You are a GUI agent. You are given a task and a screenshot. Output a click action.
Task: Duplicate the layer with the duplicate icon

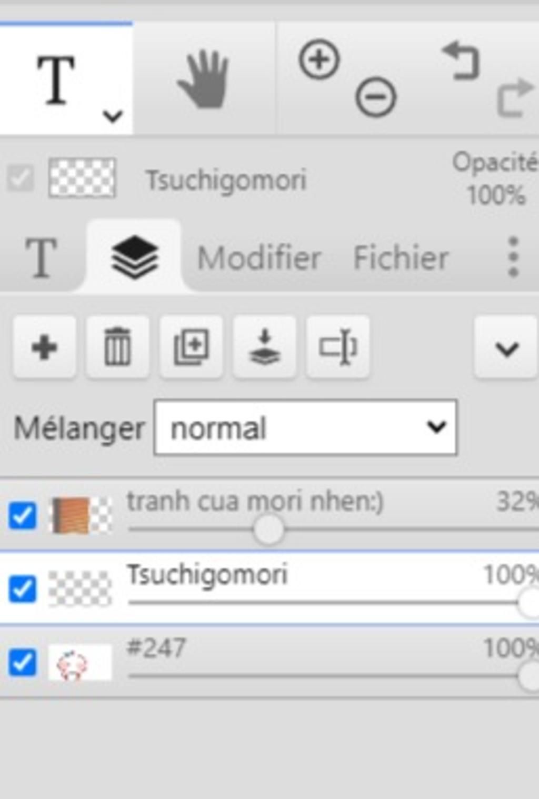(x=191, y=347)
